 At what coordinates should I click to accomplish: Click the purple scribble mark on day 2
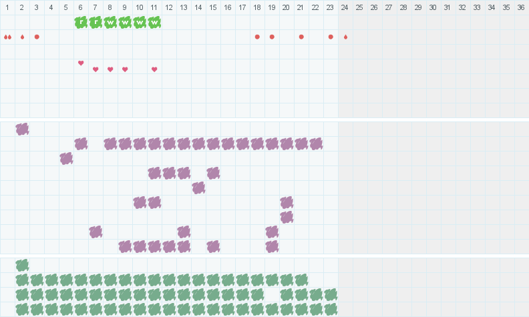pos(22,129)
